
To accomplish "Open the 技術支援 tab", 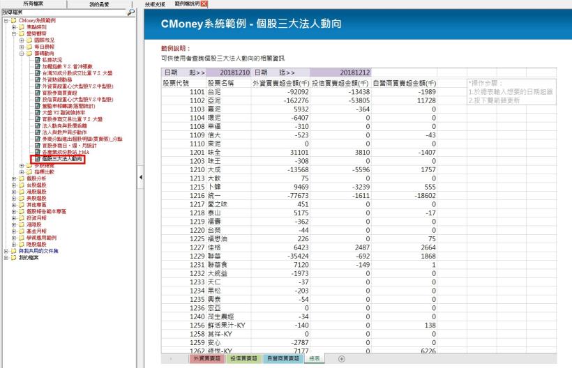I will click(x=155, y=4).
